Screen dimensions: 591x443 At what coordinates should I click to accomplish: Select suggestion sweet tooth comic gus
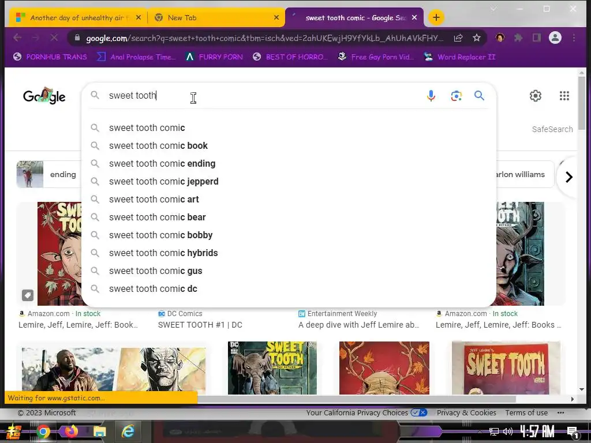point(289,271)
